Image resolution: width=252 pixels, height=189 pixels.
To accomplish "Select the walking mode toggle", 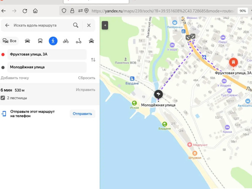I will point(53,41).
